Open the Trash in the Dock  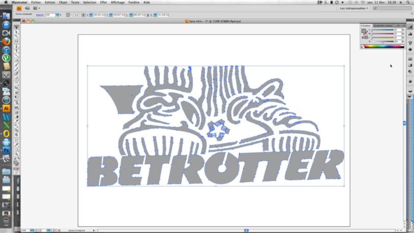tap(6, 222)
